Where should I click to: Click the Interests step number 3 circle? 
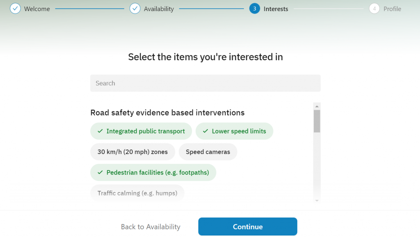click(x=254, y=9)
